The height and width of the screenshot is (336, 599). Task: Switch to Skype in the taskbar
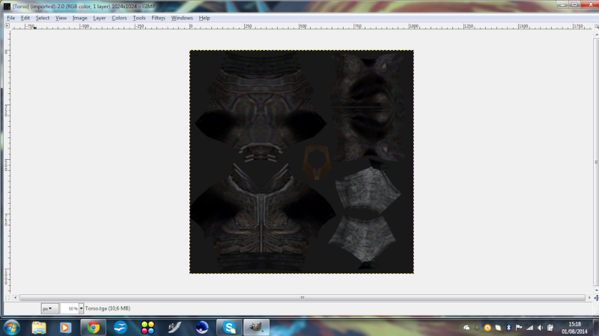click(229, 327)
